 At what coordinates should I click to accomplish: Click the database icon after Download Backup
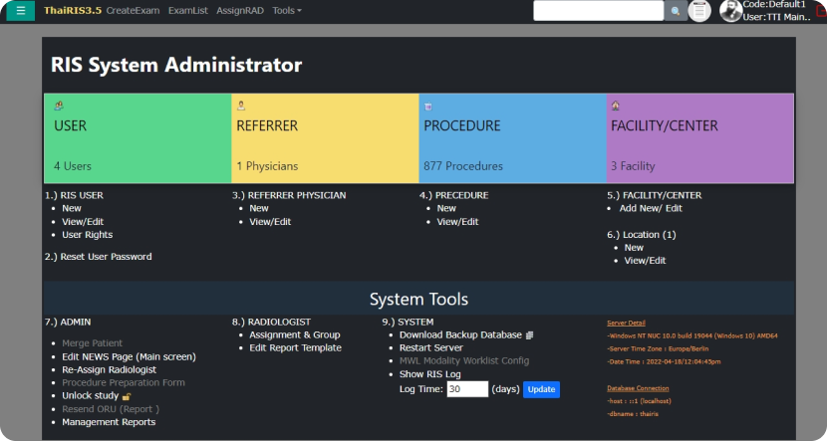pos(530,335)
